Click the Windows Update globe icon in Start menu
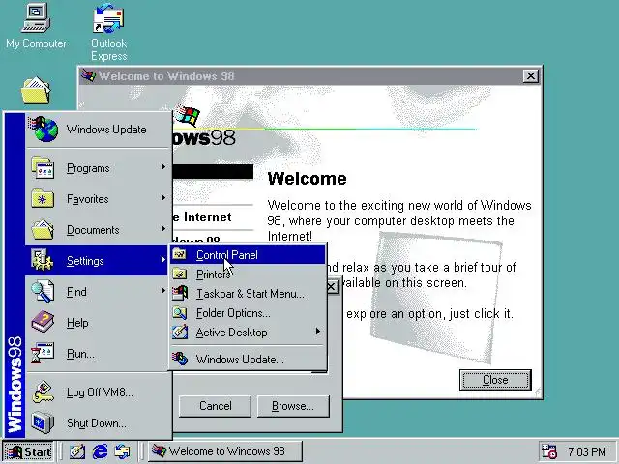Screen dimensions: 619x464 [44, 129]
